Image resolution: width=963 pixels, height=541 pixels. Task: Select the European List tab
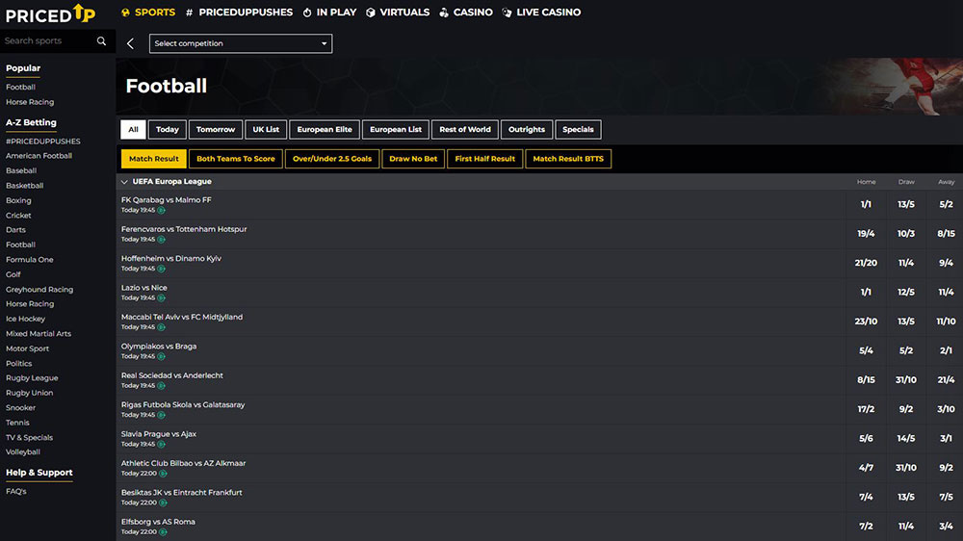coord(396,130)
